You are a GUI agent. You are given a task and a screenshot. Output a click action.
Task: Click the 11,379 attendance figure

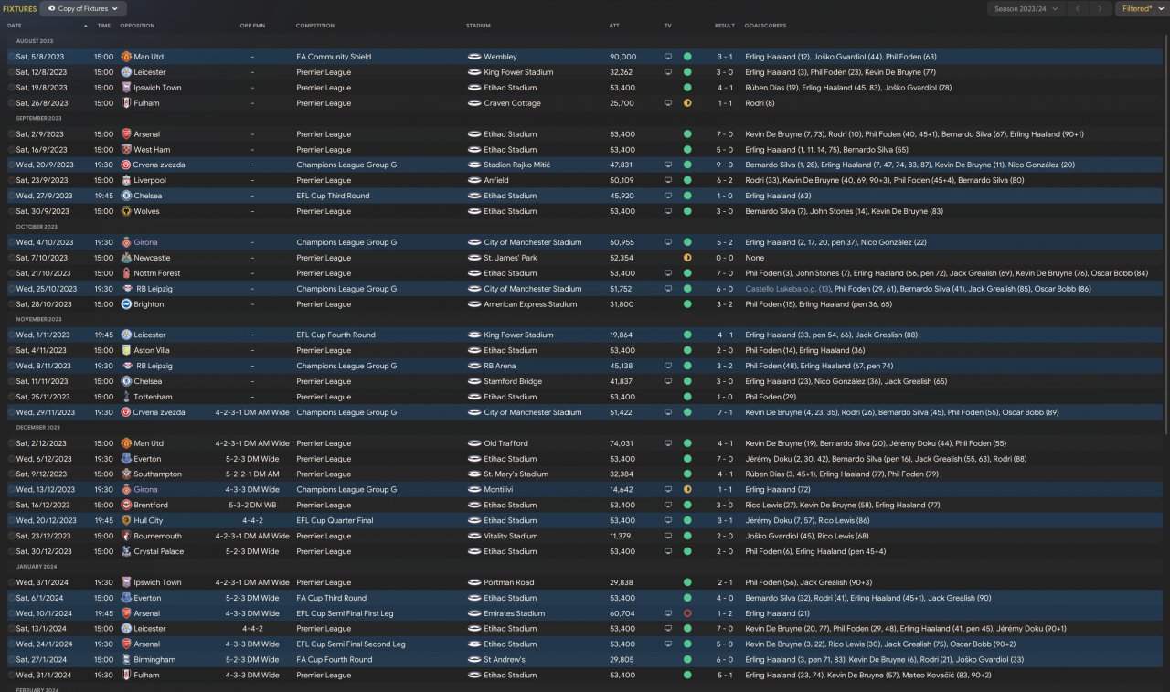[621, 537]
